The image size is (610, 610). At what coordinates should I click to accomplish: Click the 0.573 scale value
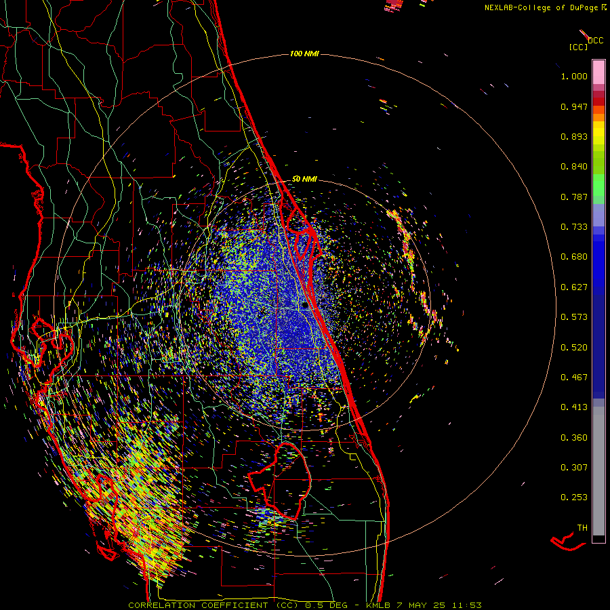(x=574, y=317)
